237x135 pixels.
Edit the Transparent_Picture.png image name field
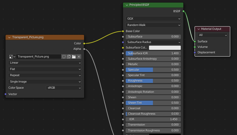[x=39, y=57]
